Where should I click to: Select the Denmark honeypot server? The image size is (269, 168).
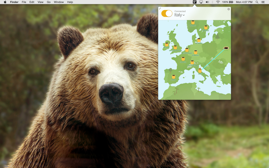point(199,40)
